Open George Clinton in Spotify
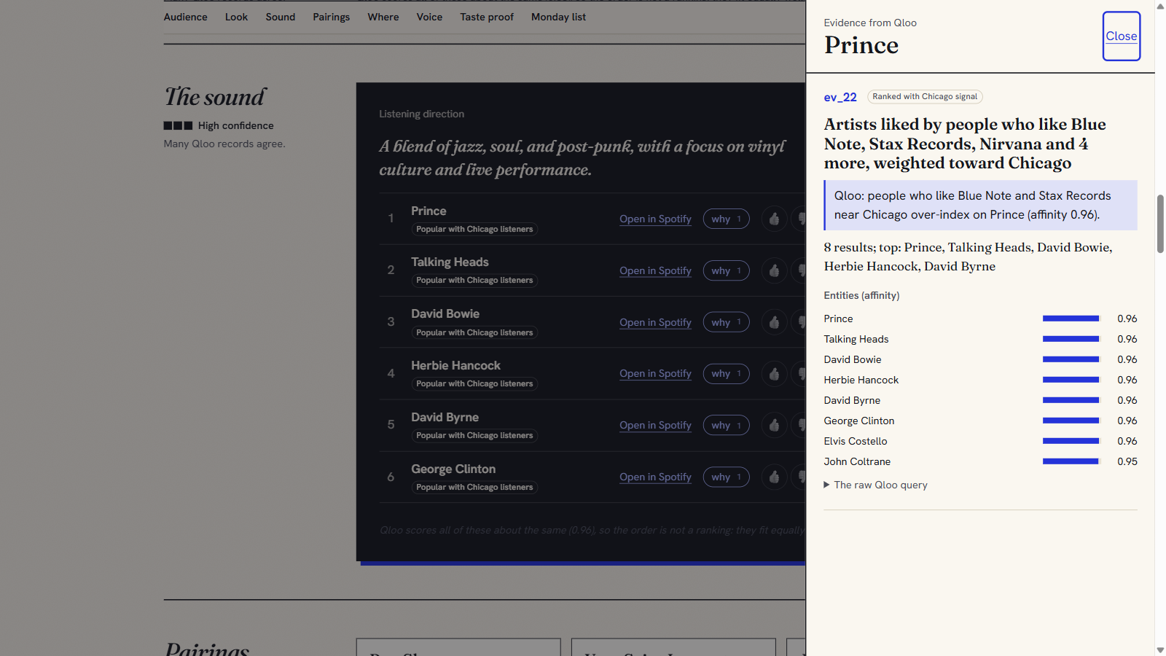Viewport: 1166px width, 656px height. [655, 477]
